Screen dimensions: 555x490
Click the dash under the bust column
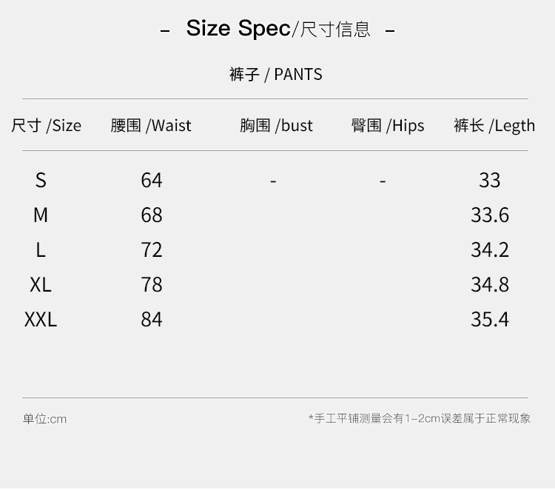[x=273, y=180]
